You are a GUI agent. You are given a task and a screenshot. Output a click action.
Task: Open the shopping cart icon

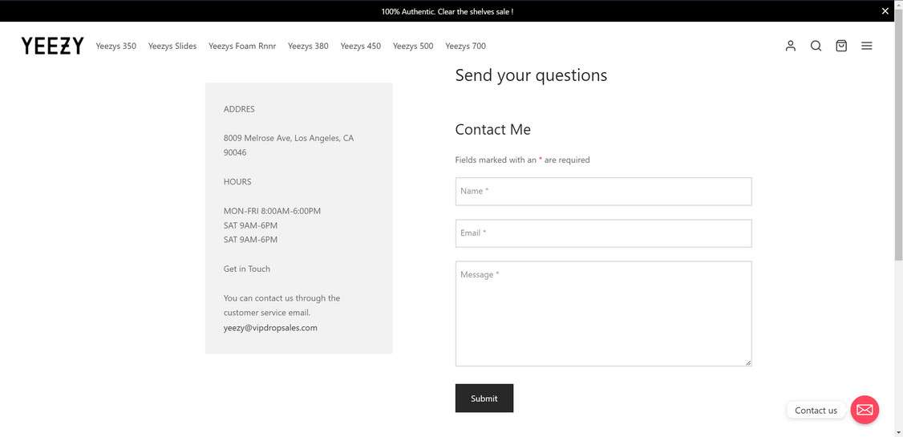coord(841,46)
